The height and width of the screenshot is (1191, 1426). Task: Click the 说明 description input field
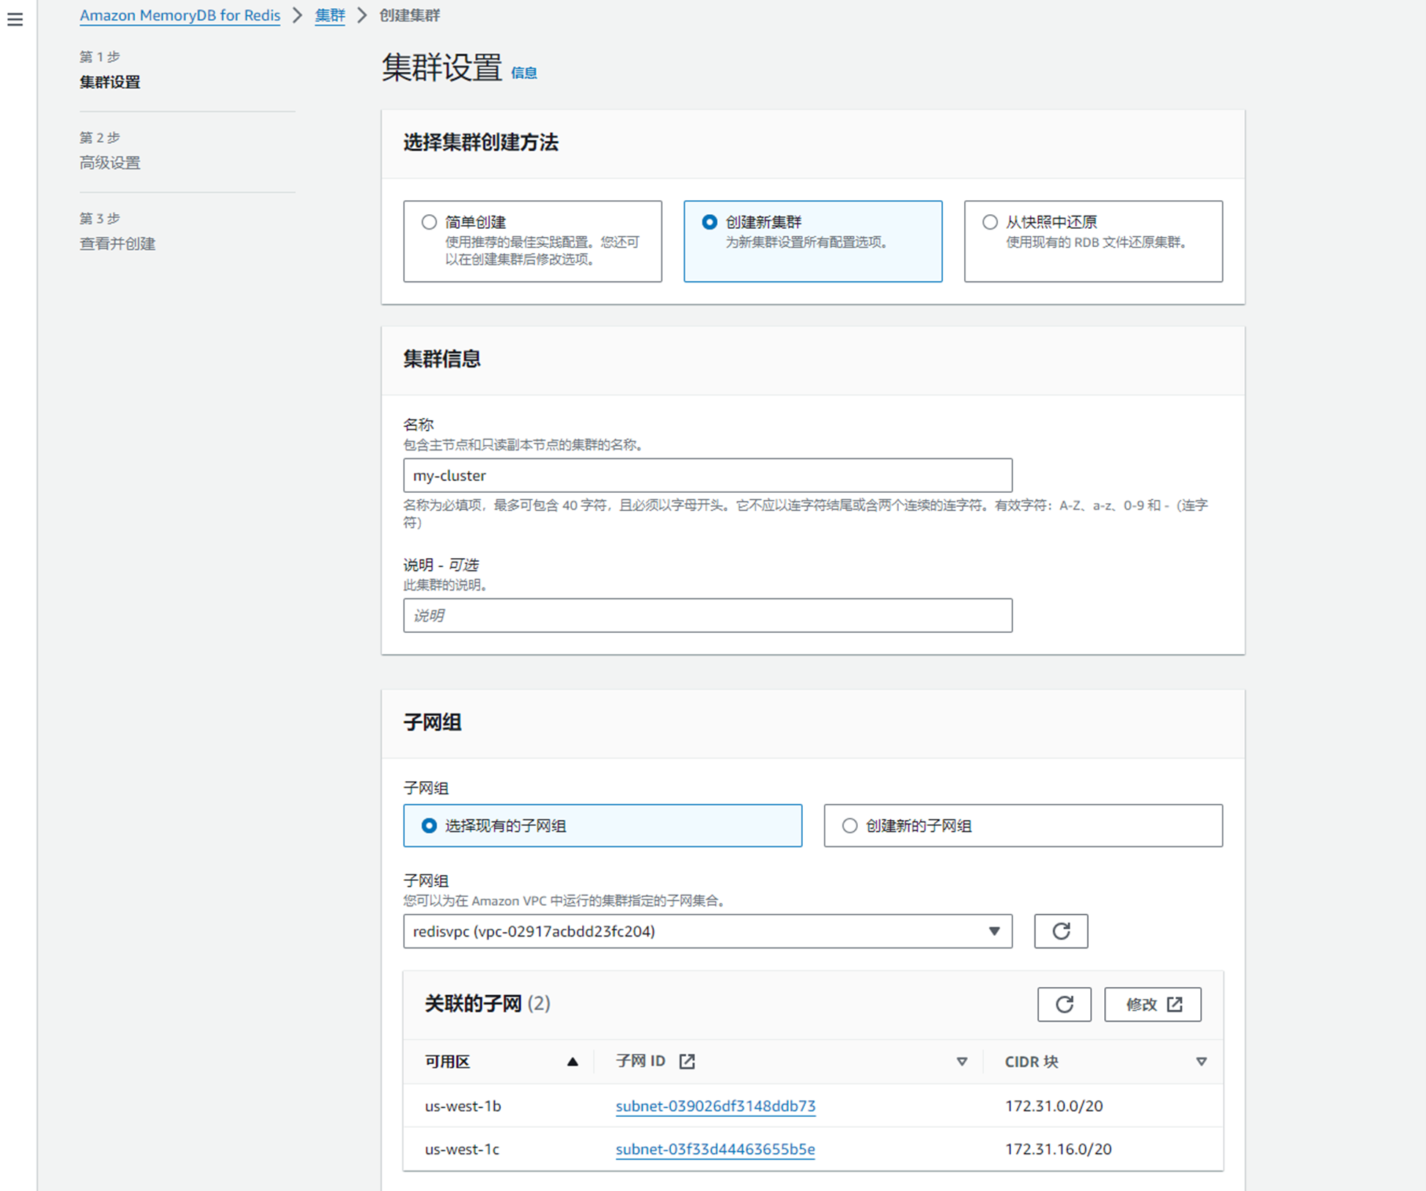707,615
